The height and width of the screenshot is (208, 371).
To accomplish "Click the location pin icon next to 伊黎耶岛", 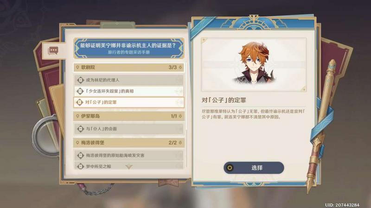I will [x=77, y=116].
